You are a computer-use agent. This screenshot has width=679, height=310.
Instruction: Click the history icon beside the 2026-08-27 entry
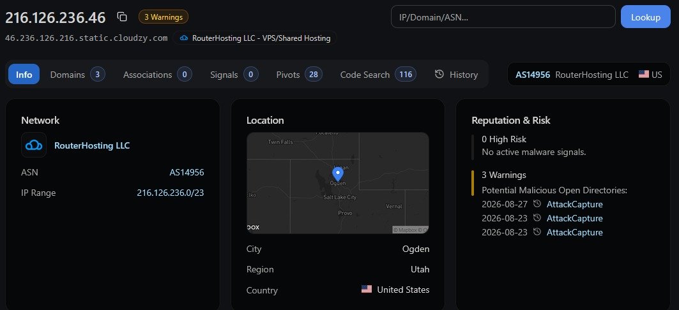(537, 203)
